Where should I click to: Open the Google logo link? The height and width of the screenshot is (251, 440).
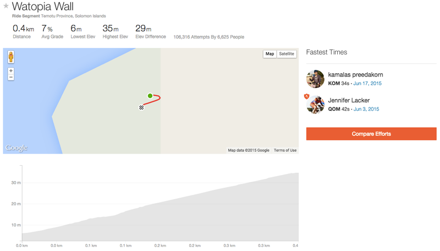[x=16, y=148]
